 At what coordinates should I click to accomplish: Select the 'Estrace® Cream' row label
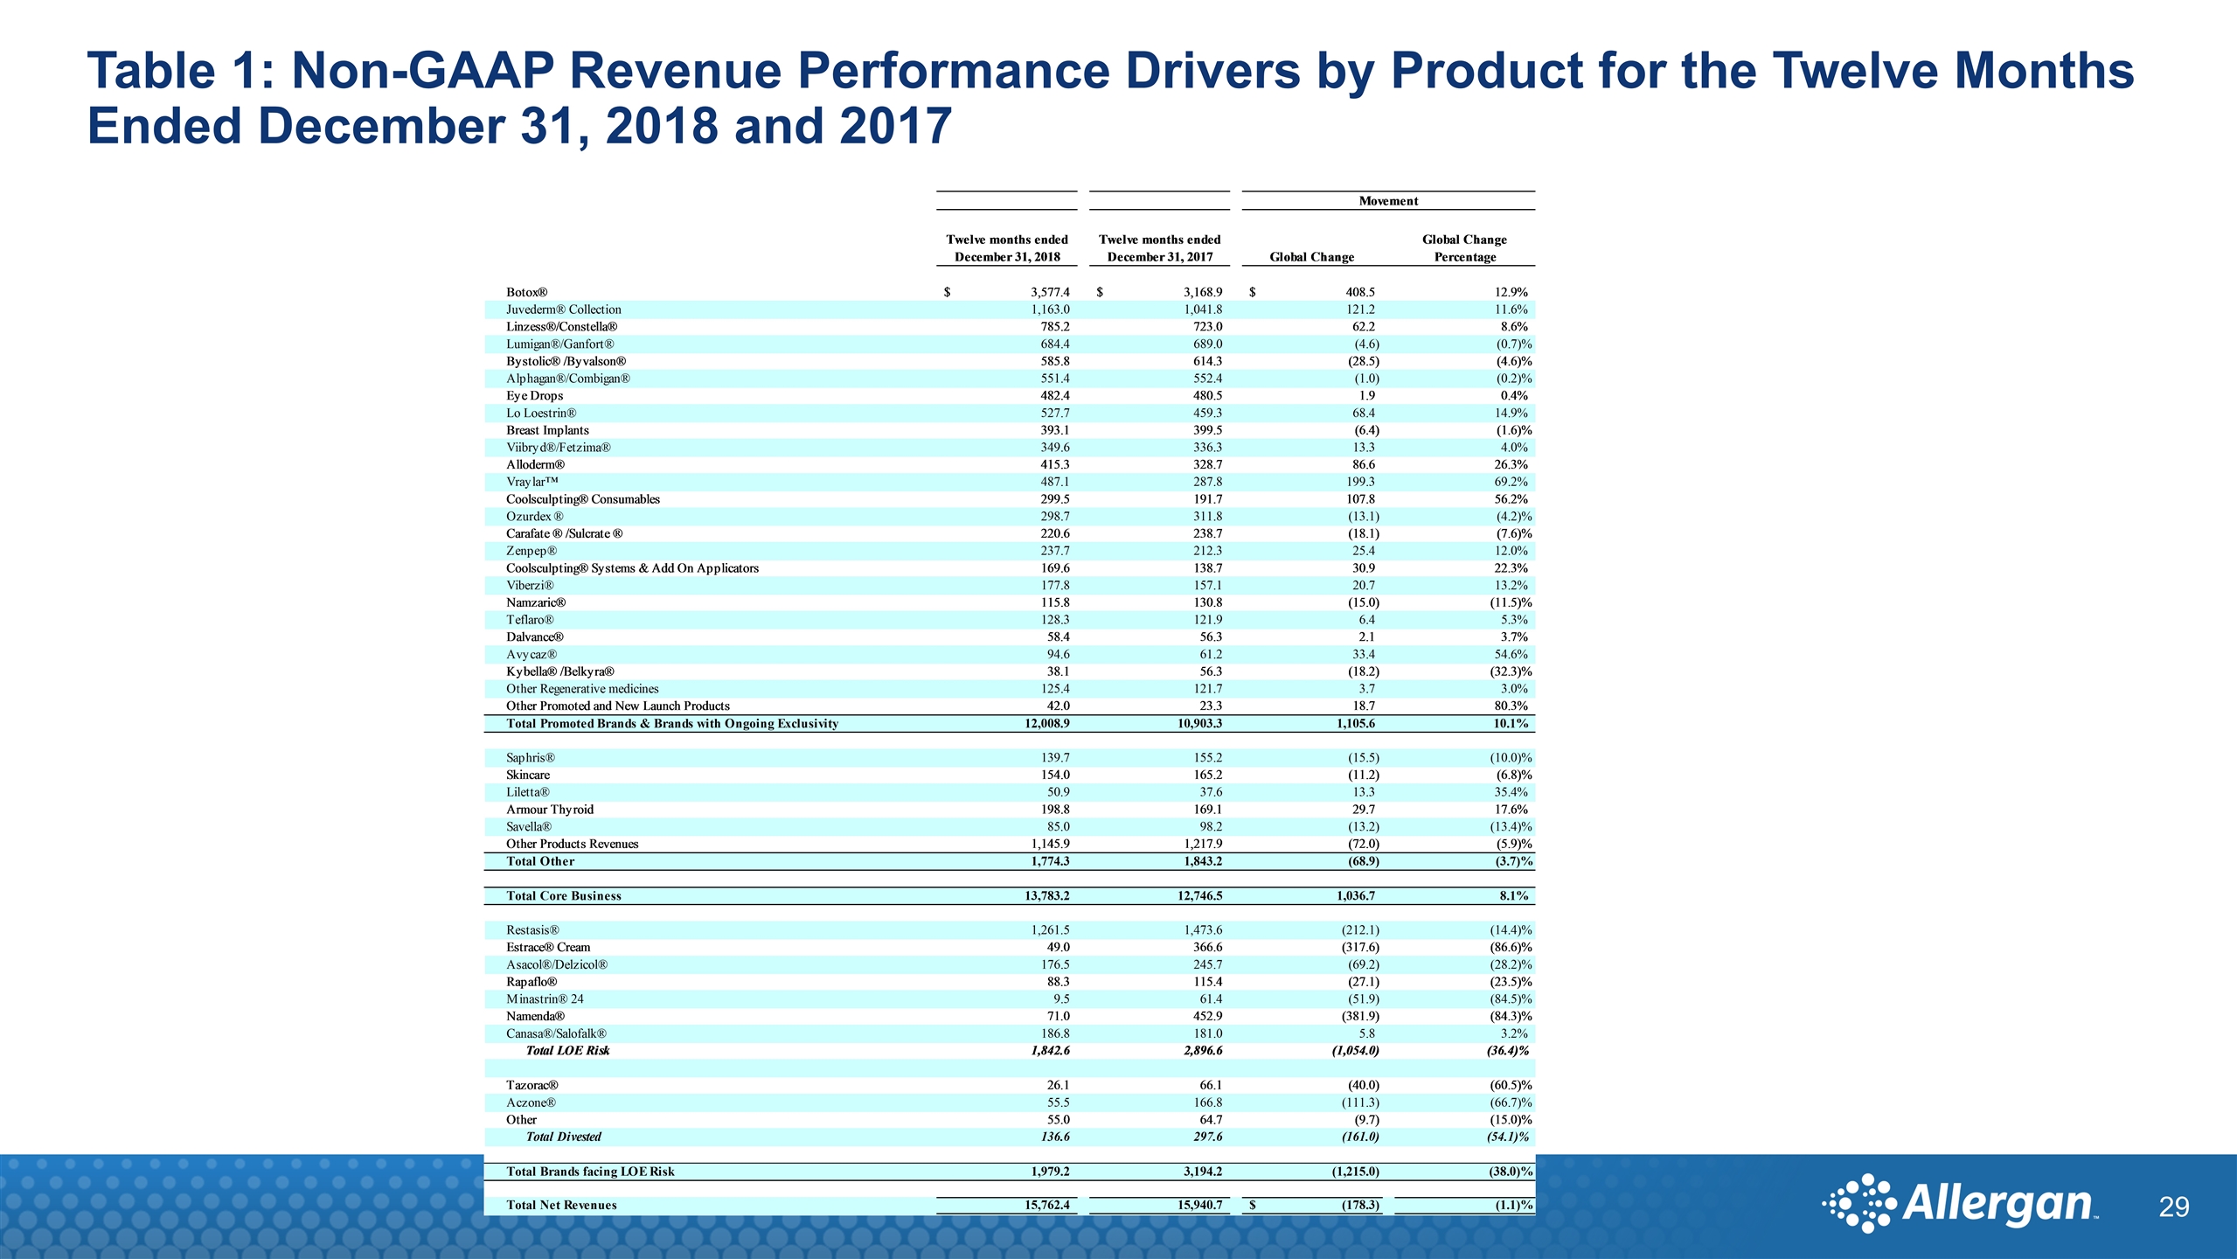[x=548, y=947]
